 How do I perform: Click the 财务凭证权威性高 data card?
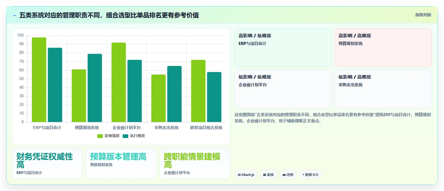click(x=47, y=164)
